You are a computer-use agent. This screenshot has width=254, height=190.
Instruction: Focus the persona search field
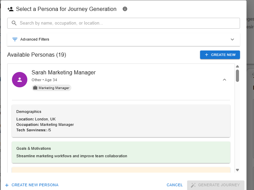click(126, 23)
